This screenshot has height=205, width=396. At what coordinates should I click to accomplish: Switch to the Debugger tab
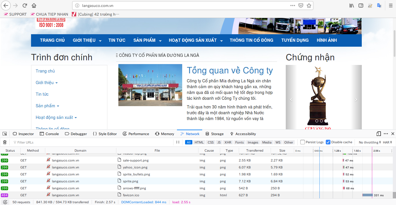76,134
